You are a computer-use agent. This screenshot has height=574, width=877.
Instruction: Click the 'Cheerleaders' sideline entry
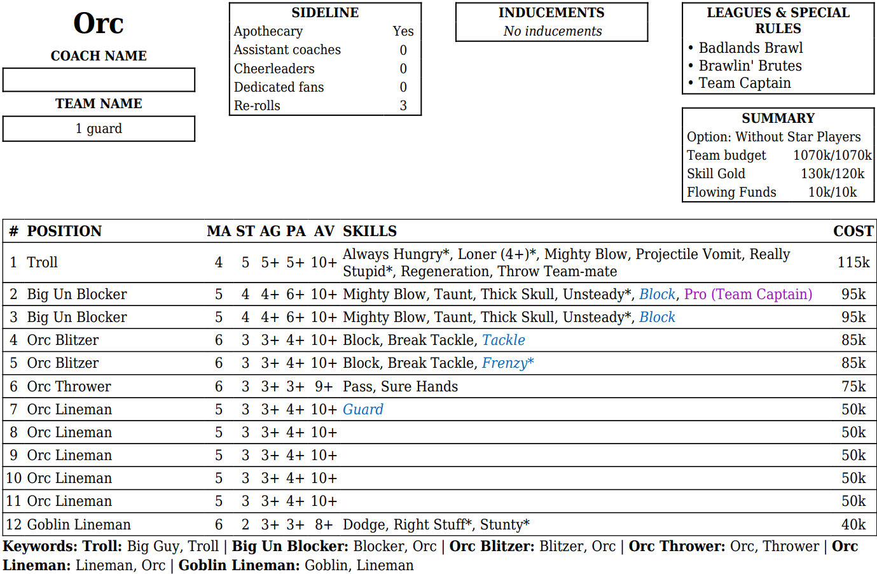coord(274,69)
